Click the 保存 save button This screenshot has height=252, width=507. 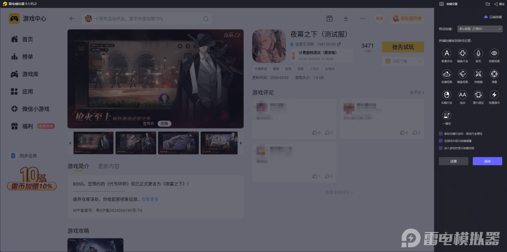(x=487, y=161)
